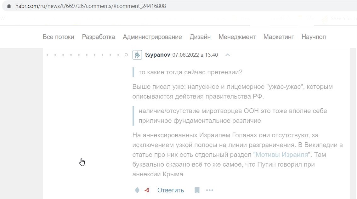Click the comment vote rating icon
This screenshot has width=357, height=199.
pos(137,190)
